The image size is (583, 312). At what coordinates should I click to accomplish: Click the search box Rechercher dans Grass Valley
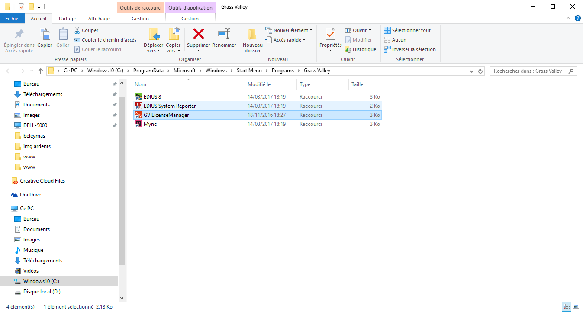click(533, 71)
